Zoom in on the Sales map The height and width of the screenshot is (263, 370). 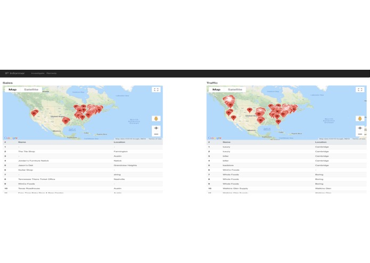pyautogui.click(x=156, y=128)
